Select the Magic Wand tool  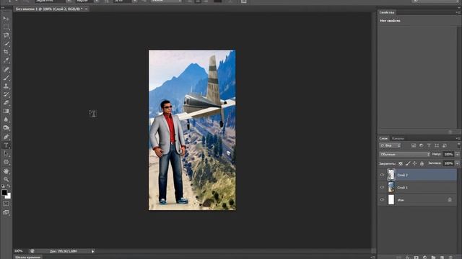(x=6, y=44)
